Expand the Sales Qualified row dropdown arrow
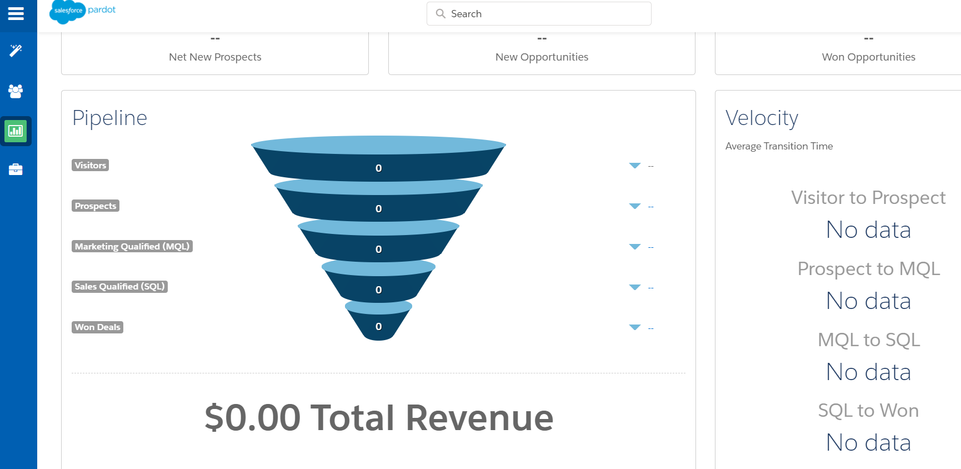The height and width of the screenshot is (469, 961). pos(635,287)
